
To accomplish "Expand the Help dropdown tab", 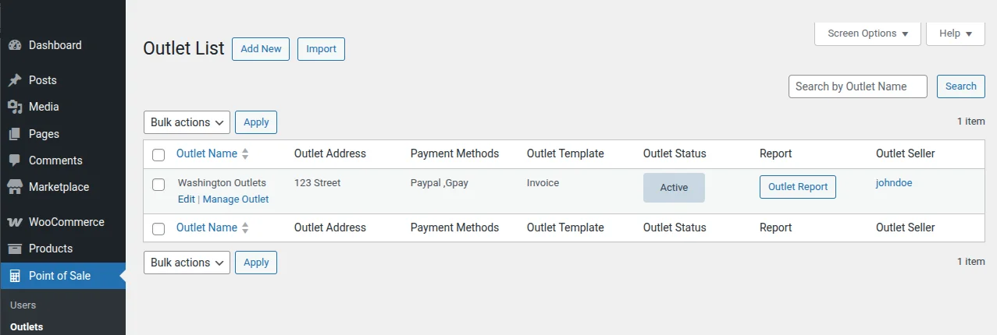I will pos(955,33).
